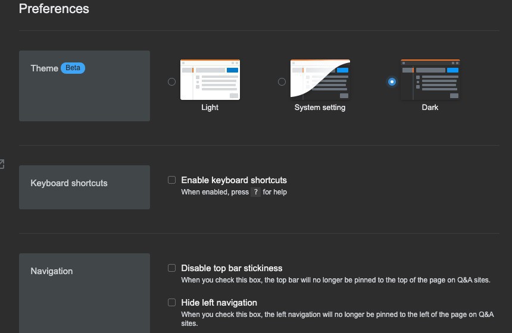Click the "Dark" caption under the thumbnail
The width and height of the screenshot is (512, 333).
(430, 108)
